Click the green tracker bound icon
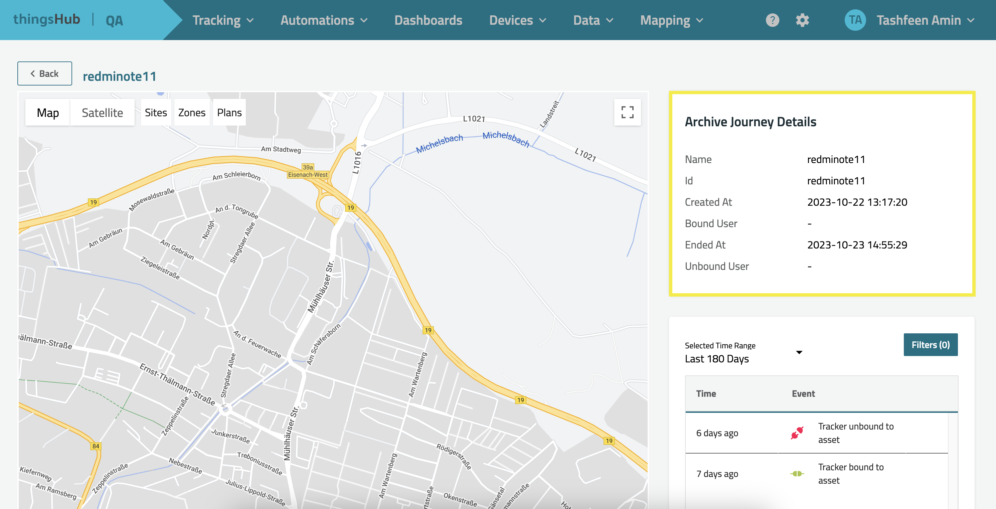996x509 pixels. (x=797, y=474)
